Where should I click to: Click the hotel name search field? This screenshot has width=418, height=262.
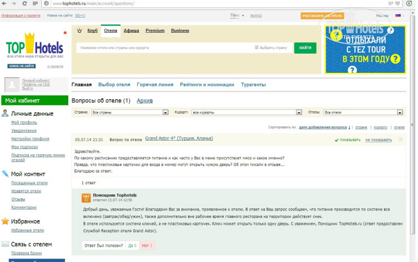164,48
